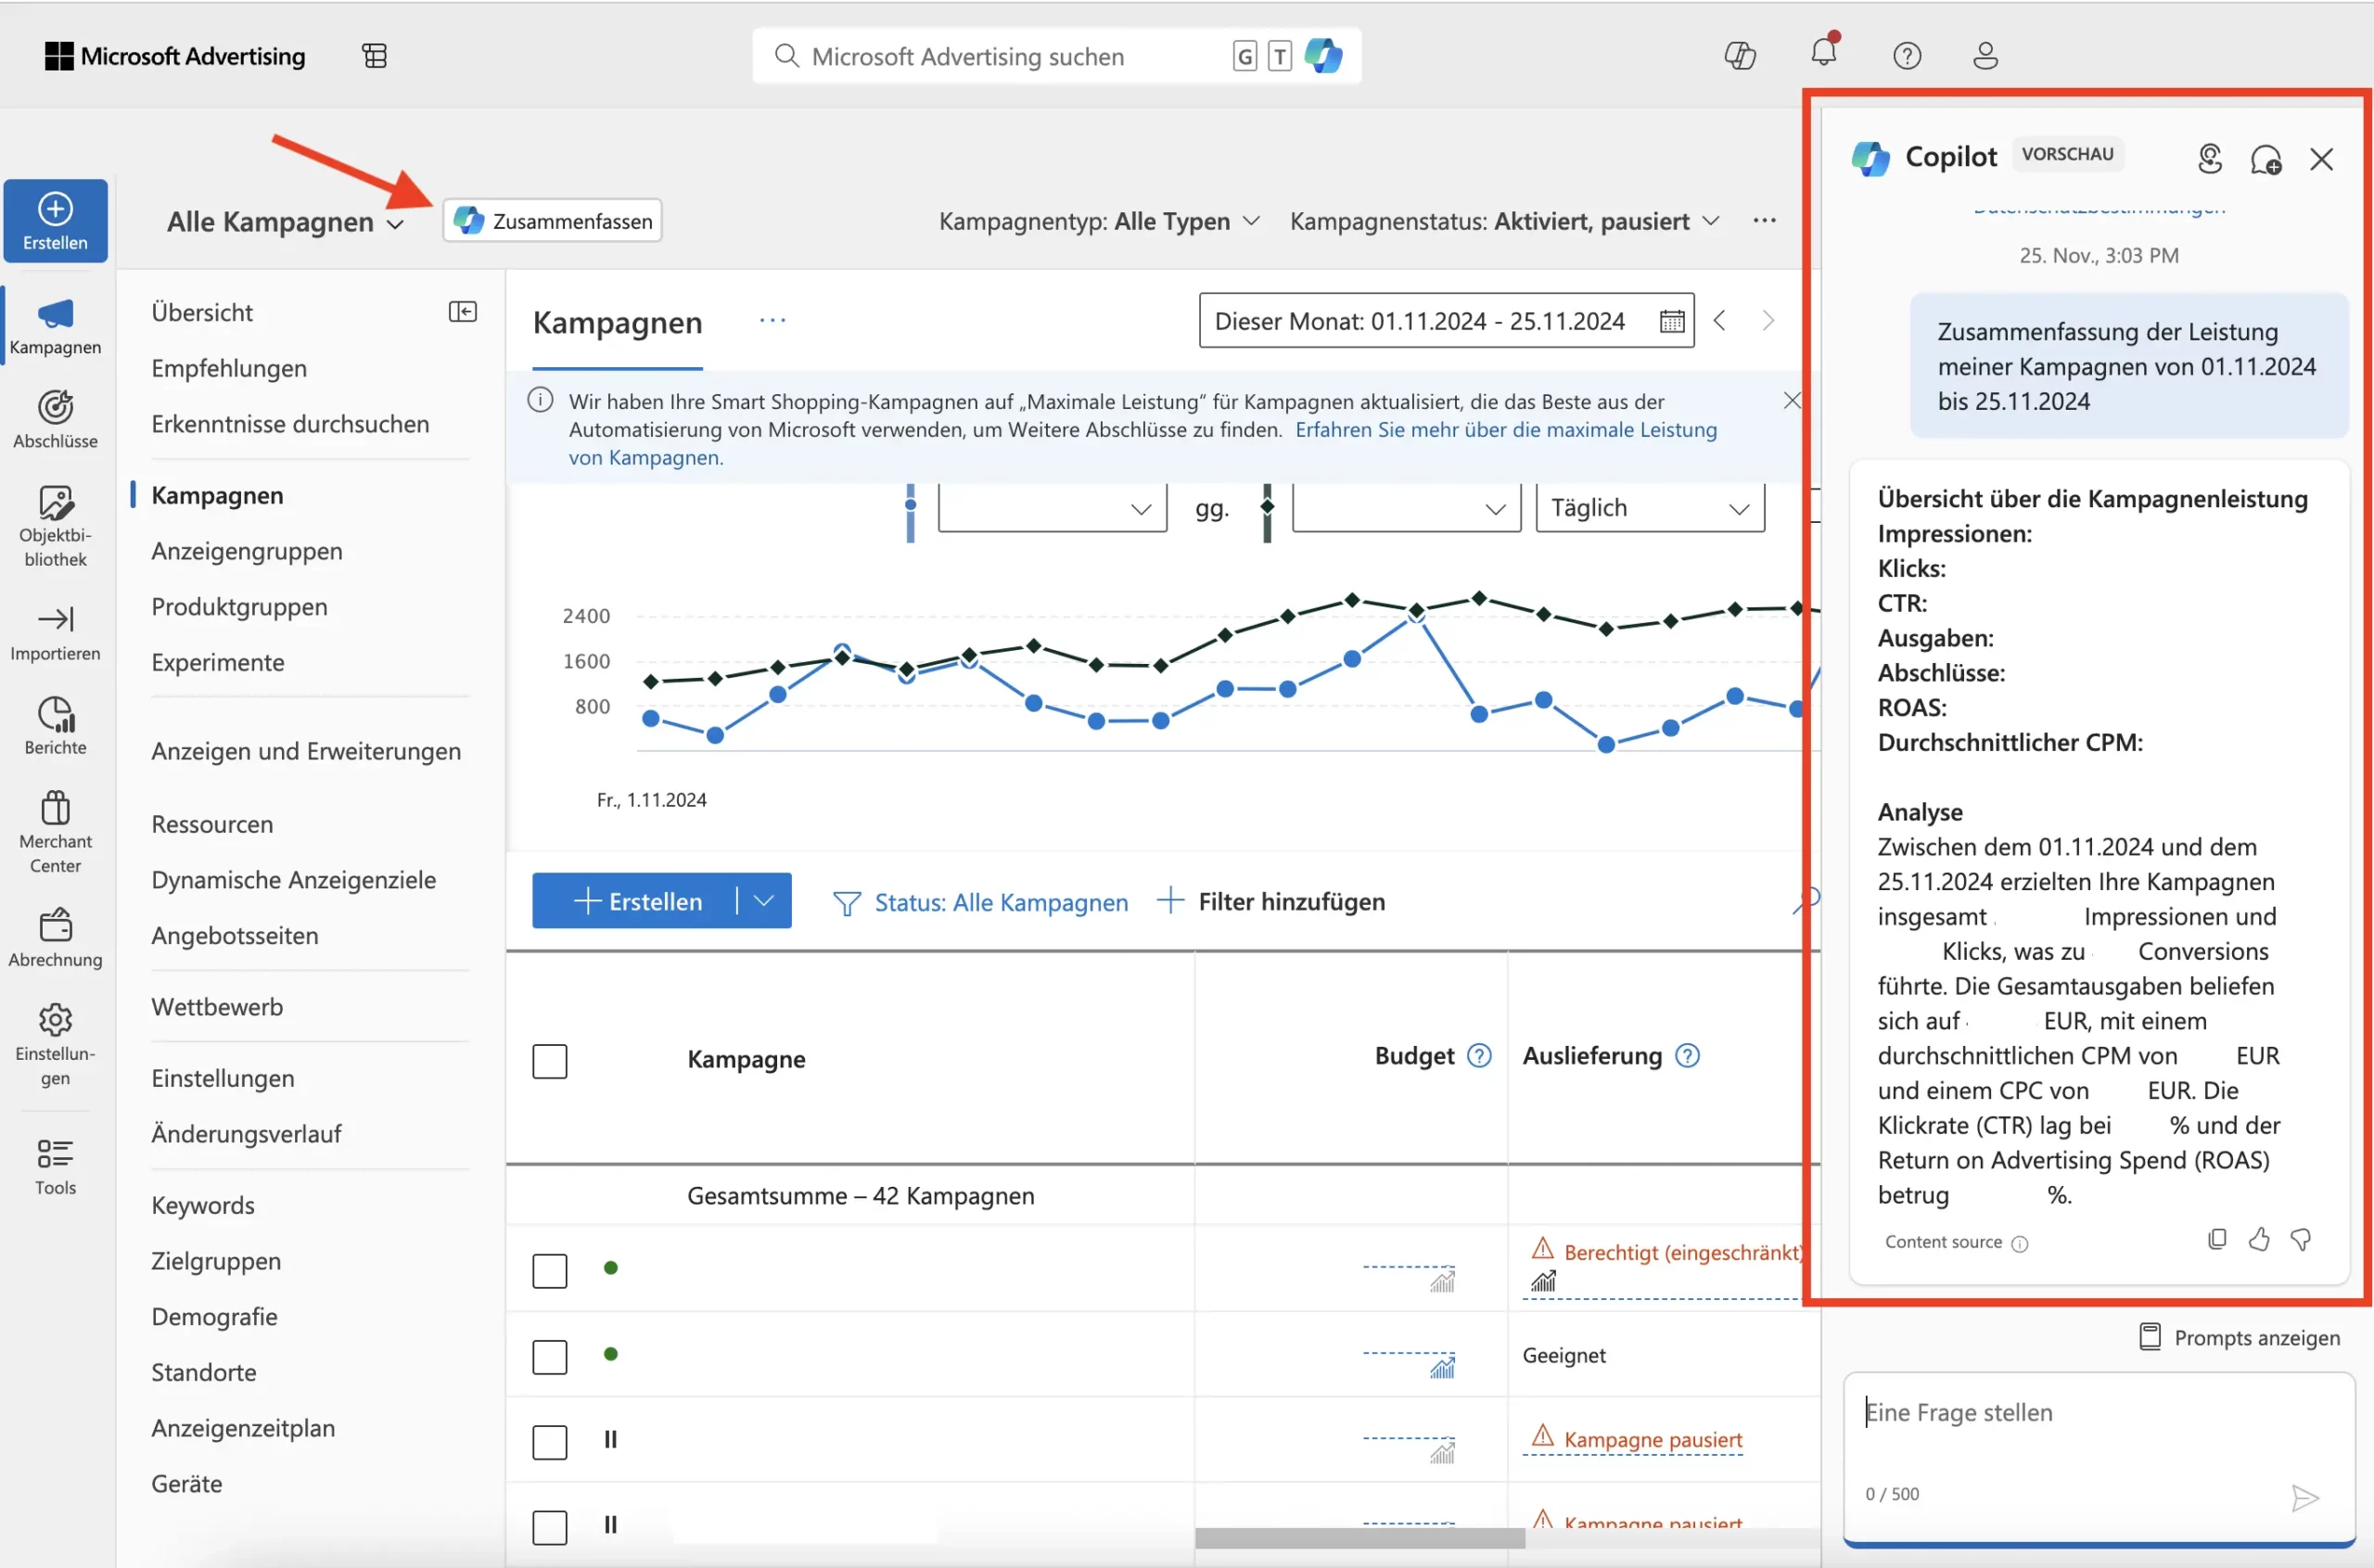Check the Geeignet campaign row checkbox

pyautogui.click(x=549, y=1356)
